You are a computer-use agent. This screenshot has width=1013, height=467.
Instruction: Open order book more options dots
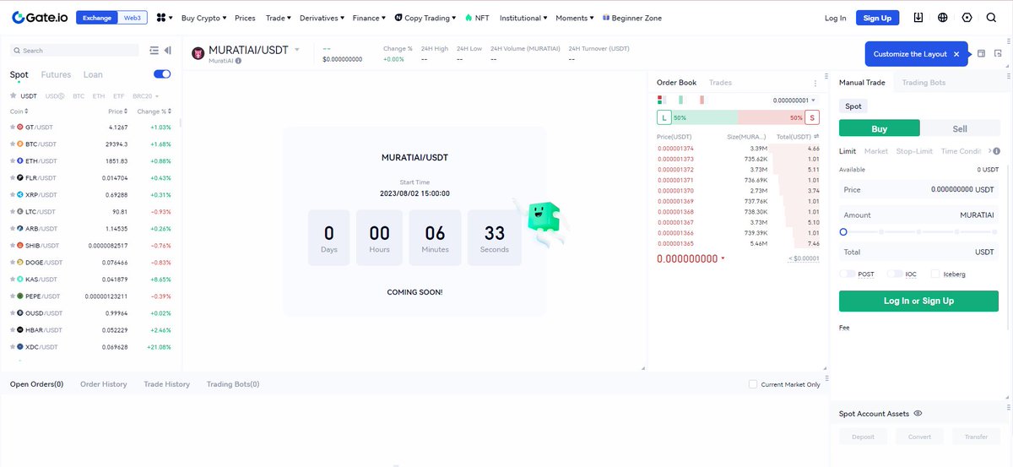(815, 83)
